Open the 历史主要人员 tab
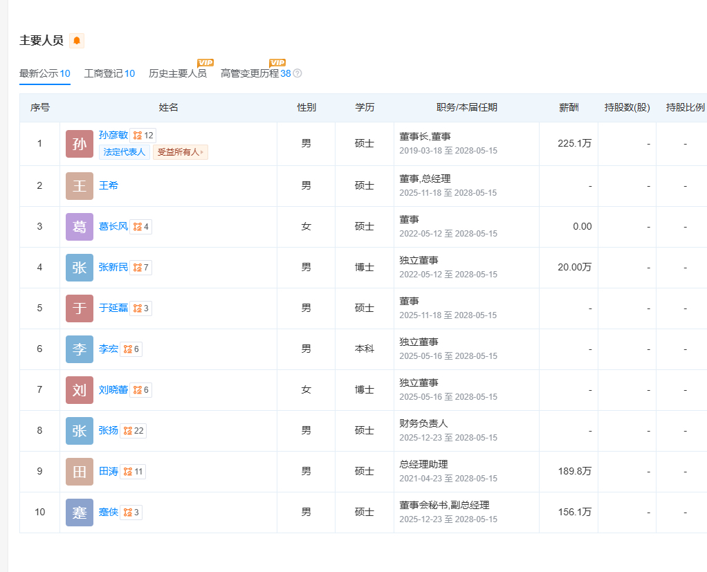The height and width of the screenshot is (572, 707). pos(177,73)
